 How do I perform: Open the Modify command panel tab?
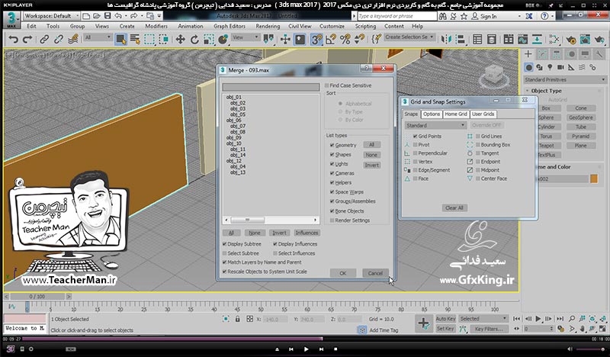pyautogui.click(x=542, y=54)
